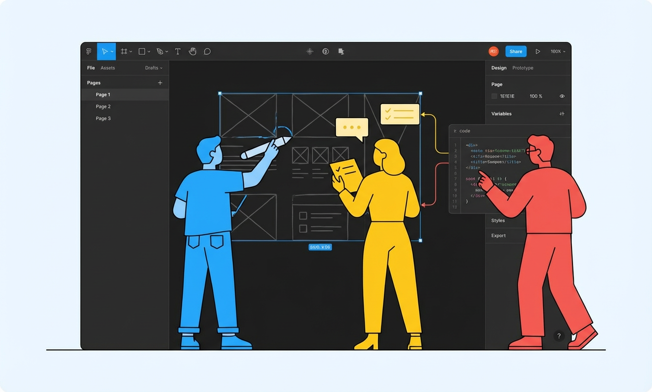The height and width of the screenshot is (392, 652).
Task: Switch to the Prototype tab
Action: (x=522, y=68)
